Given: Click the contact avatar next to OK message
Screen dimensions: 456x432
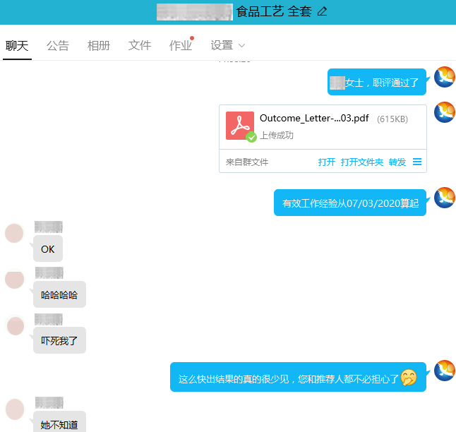Looking at the screenshot, I should [15, 233].
